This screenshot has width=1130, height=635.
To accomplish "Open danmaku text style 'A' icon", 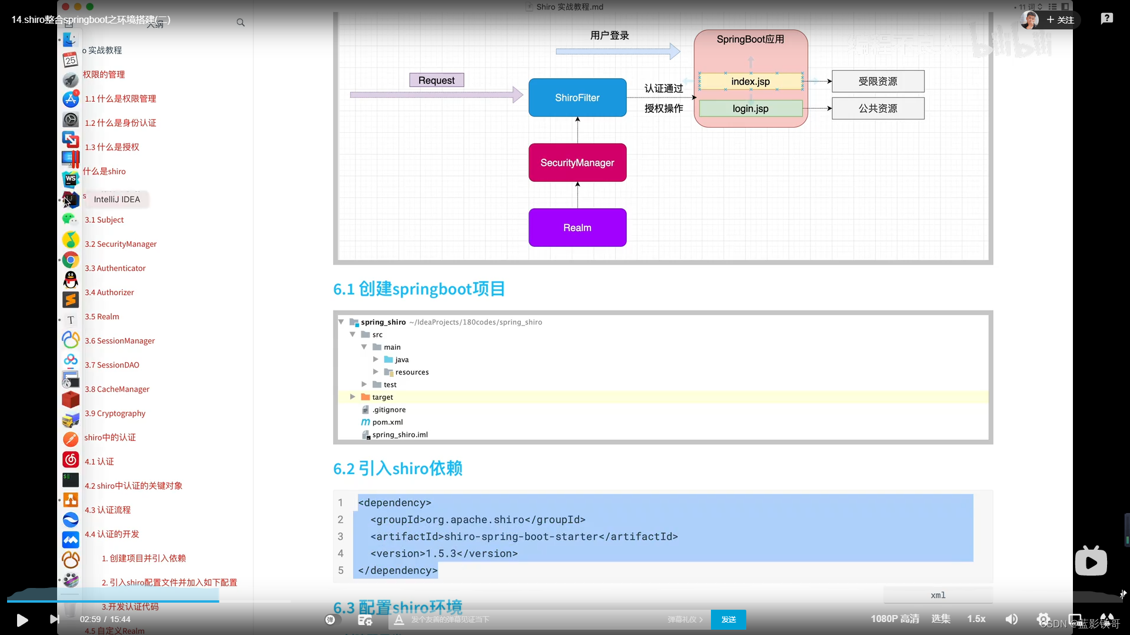I will 399,620.
